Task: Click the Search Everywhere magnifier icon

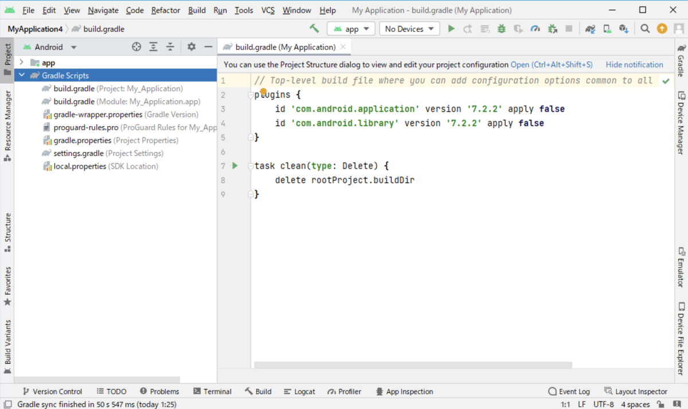Action: coord(645,29)
